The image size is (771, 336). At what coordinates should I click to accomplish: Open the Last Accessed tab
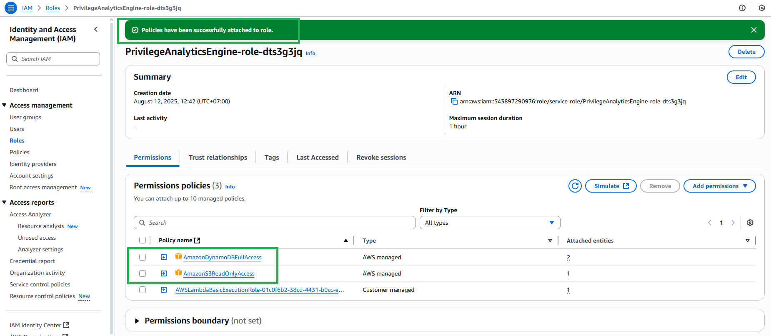[x=318, y=158]
